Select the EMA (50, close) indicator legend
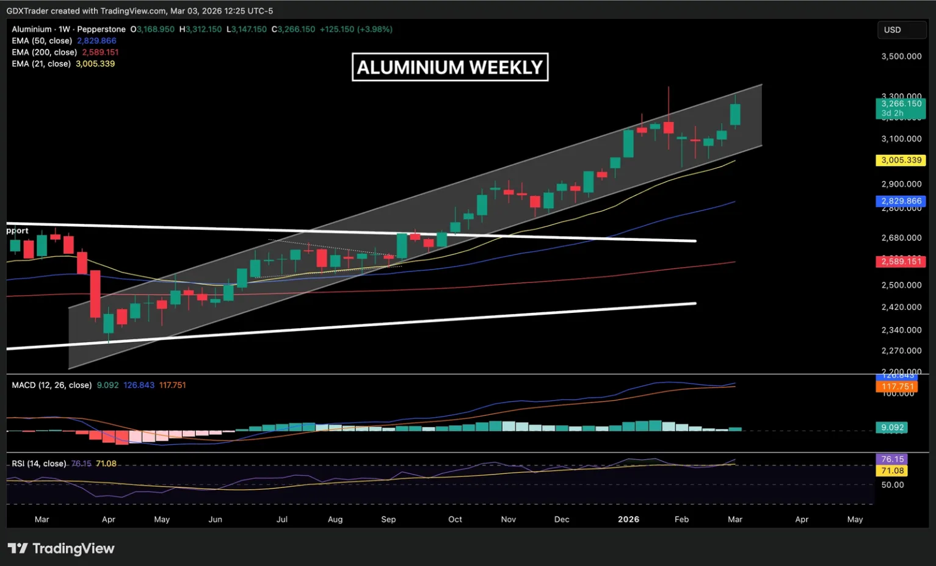Image resolution: width=936 pixels, height=566 pixels. 42,41
